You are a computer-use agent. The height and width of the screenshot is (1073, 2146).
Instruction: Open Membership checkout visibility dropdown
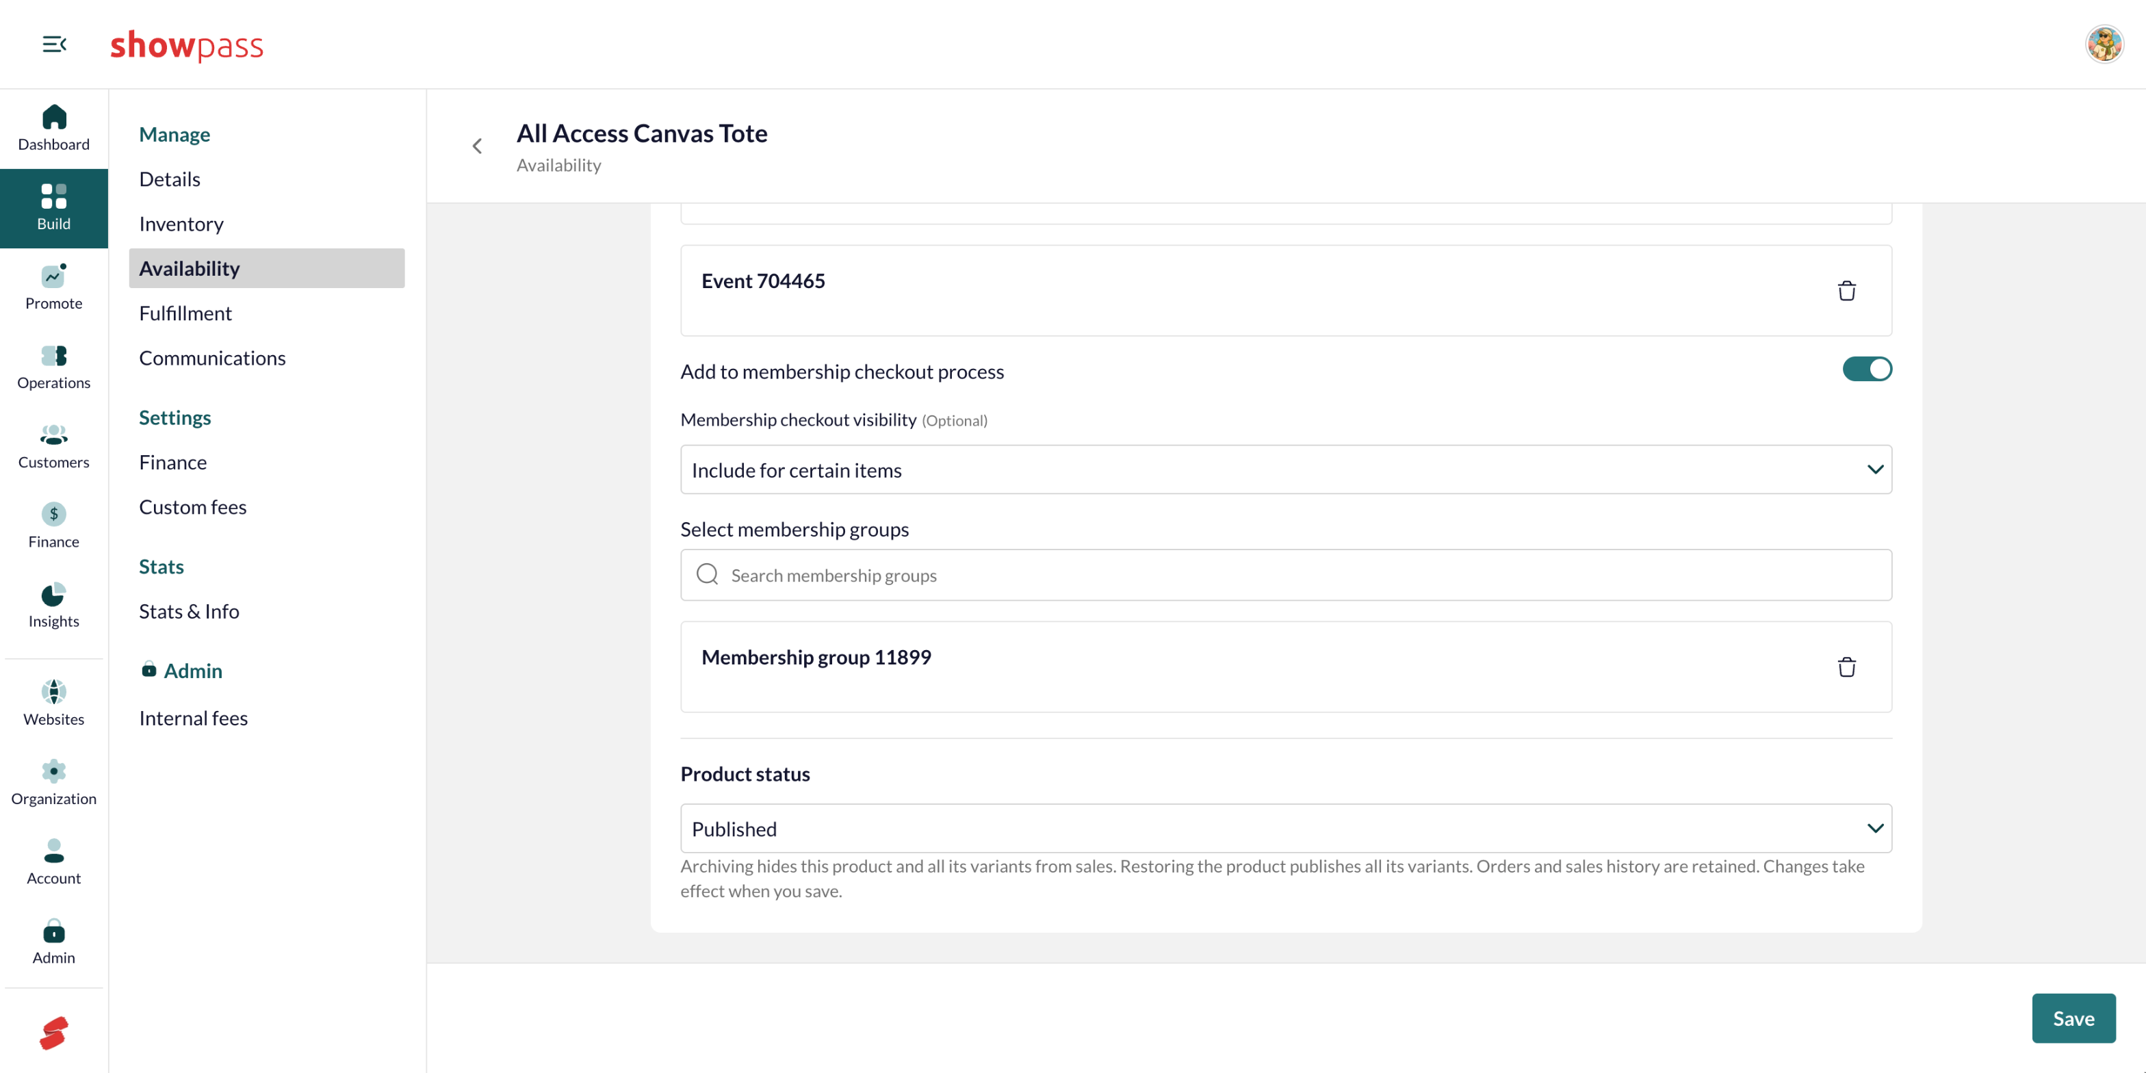point(1285,470)
